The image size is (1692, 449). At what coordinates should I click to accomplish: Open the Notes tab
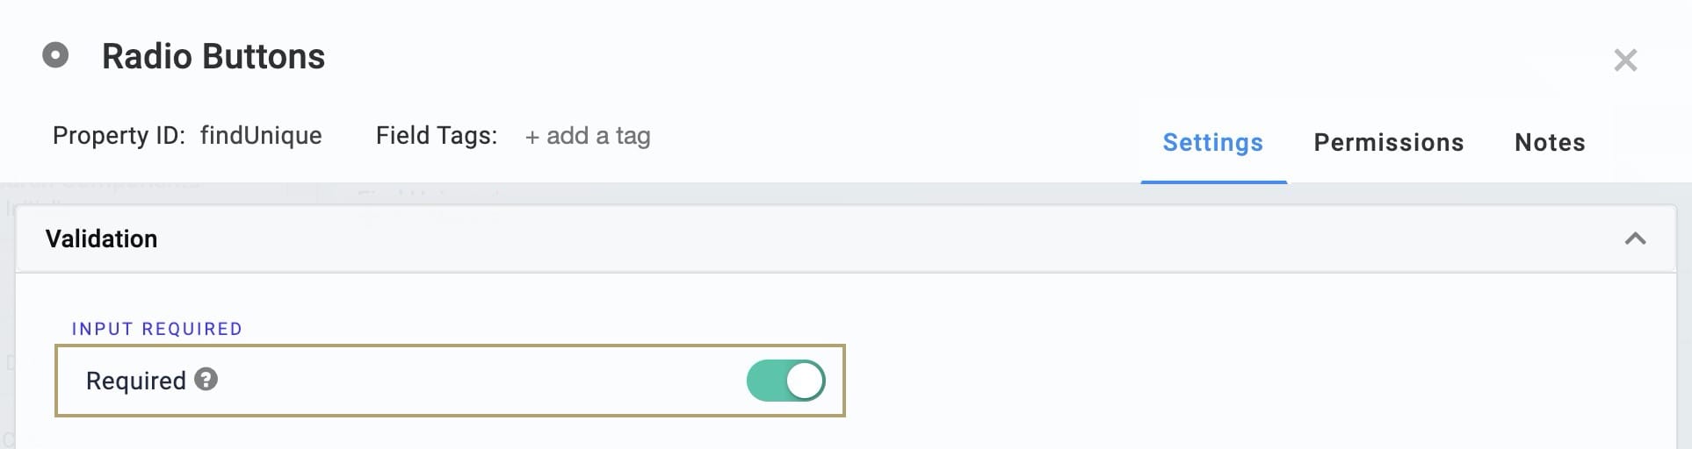(x=1550, y=142)
